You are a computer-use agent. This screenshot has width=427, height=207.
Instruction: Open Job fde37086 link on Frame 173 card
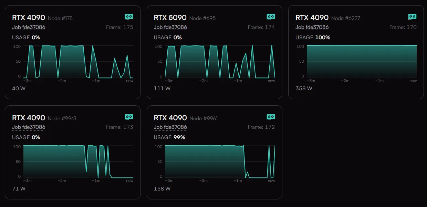(x=29, y=127)
